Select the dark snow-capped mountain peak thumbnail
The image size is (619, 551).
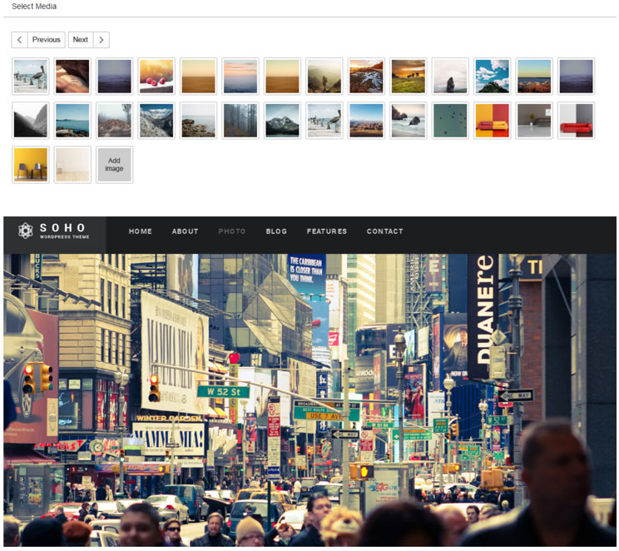click(282, 121)
